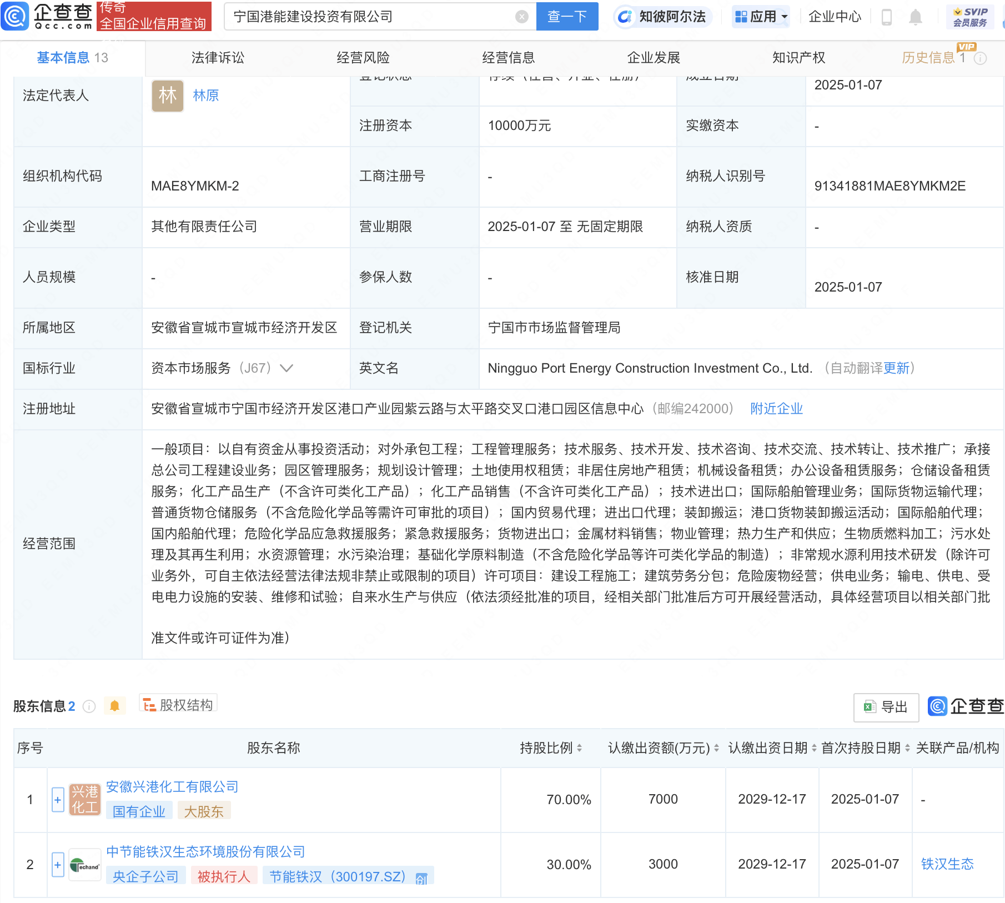Click the 导出 export button
The width and height of the screenshot is (1005, 903).
point(886,707)
